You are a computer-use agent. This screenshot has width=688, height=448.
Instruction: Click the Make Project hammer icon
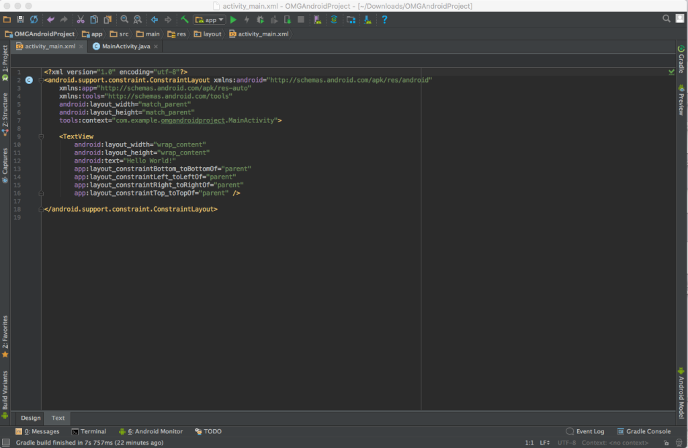pos(183,20)
